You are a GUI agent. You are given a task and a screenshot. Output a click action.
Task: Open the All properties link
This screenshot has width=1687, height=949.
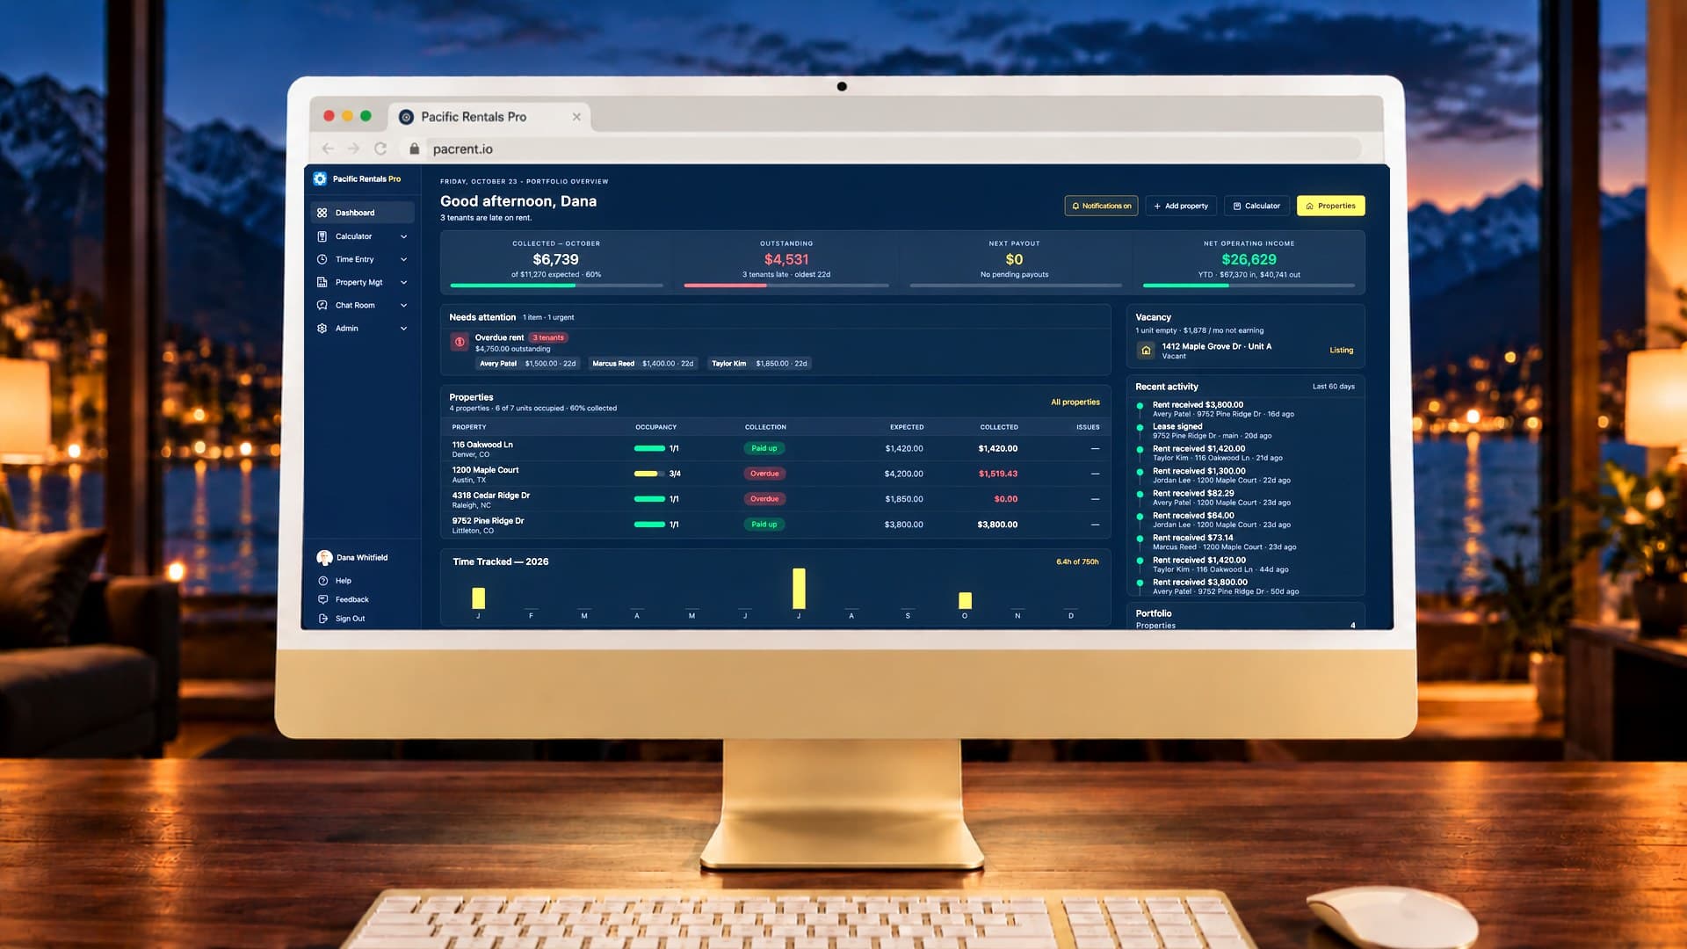[x=1075, y=402]
